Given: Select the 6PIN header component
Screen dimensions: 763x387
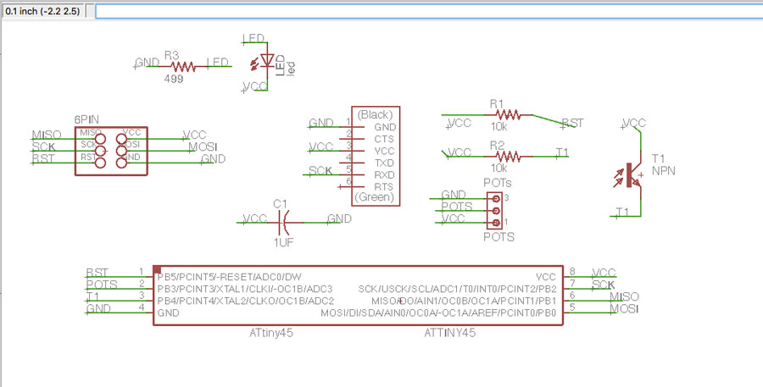Looking at the screenshot, I should (x=111, y=150).
